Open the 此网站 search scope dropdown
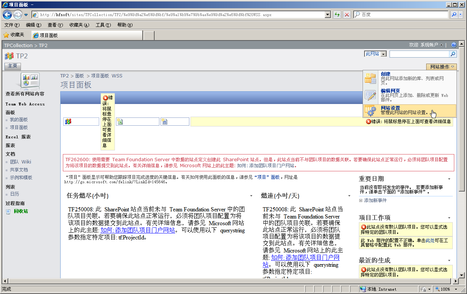Image resolution: width=467 pixels, height=294 pixels. 375,54
